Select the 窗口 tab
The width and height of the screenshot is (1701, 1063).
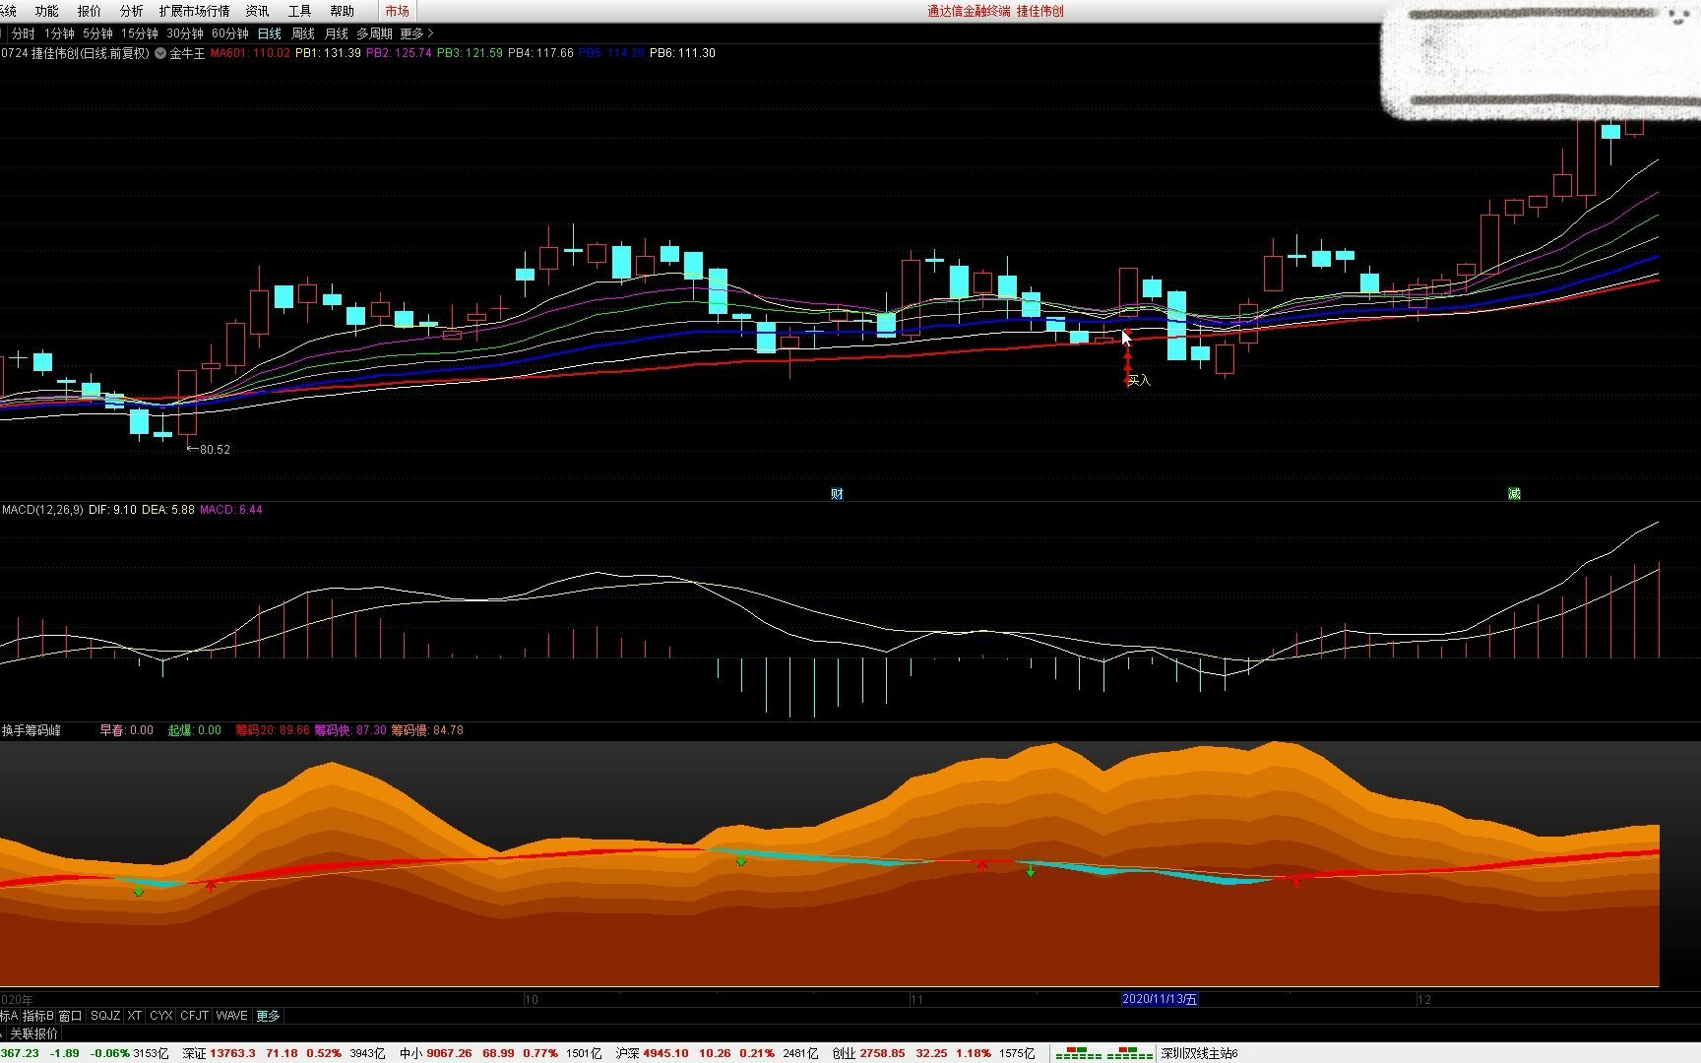(71, 1016)
